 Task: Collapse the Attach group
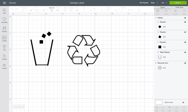(x=156, y=18)
